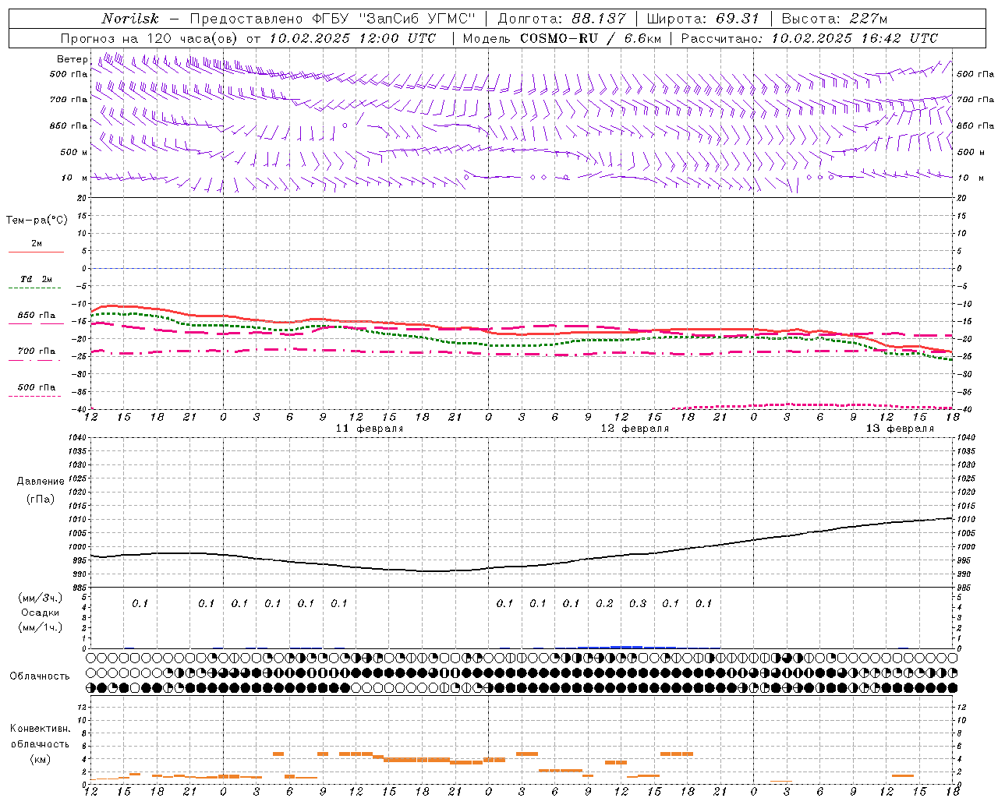Image resolution: width=998 pixels, height=798 pixels.
Task: Click the black pressure curve line
Action: pyautogui.click(x=522, y=566)
